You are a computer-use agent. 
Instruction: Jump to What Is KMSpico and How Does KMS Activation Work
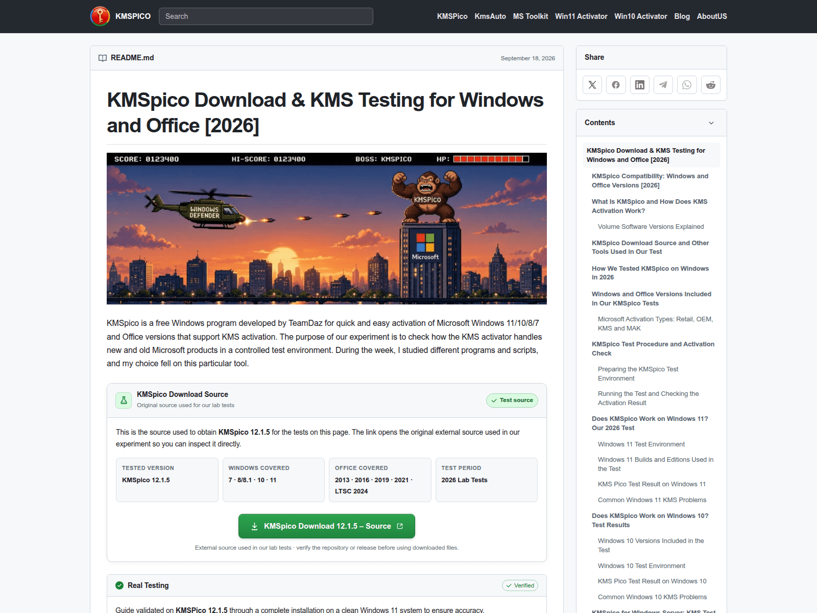[650, 206]
